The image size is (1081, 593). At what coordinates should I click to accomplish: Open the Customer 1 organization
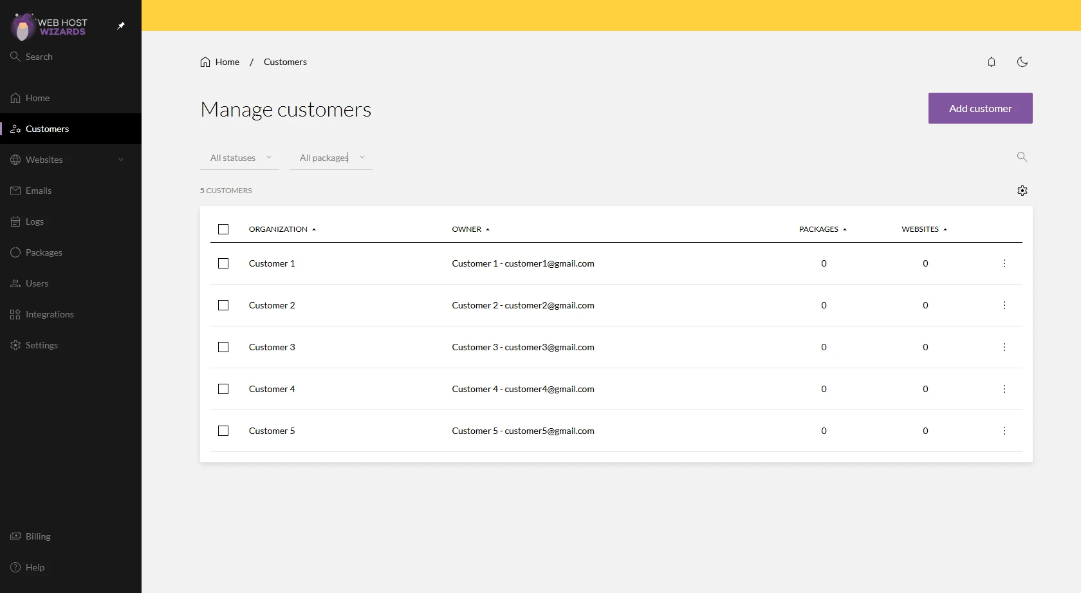(x=272, y=263)
